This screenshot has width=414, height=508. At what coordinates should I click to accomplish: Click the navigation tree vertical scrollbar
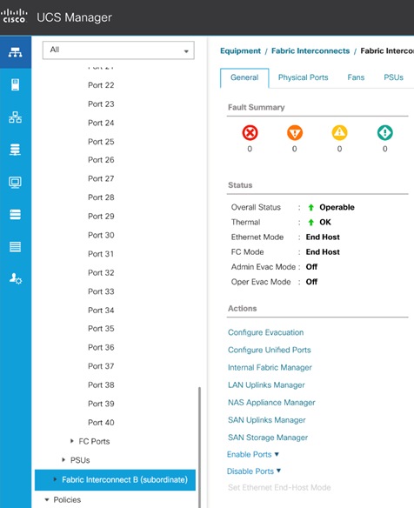point(199,447)
